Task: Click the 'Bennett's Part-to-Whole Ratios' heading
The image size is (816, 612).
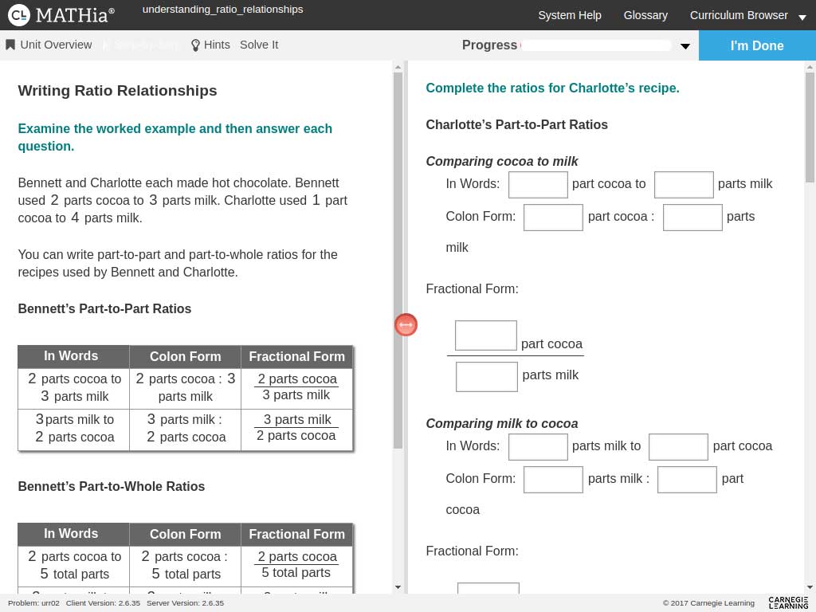Action: coord(112,486)
